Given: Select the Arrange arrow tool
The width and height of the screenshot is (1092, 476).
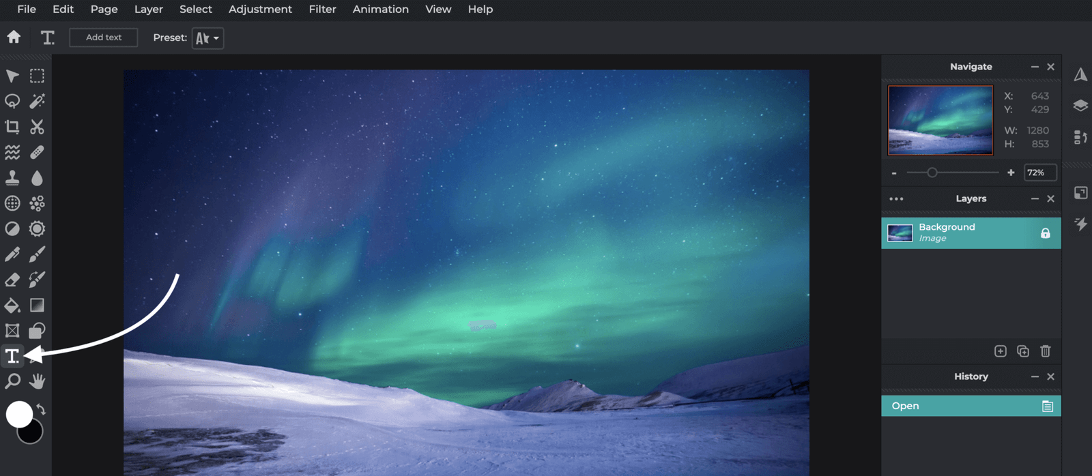Looking at the screenshot, I should 12,76.
